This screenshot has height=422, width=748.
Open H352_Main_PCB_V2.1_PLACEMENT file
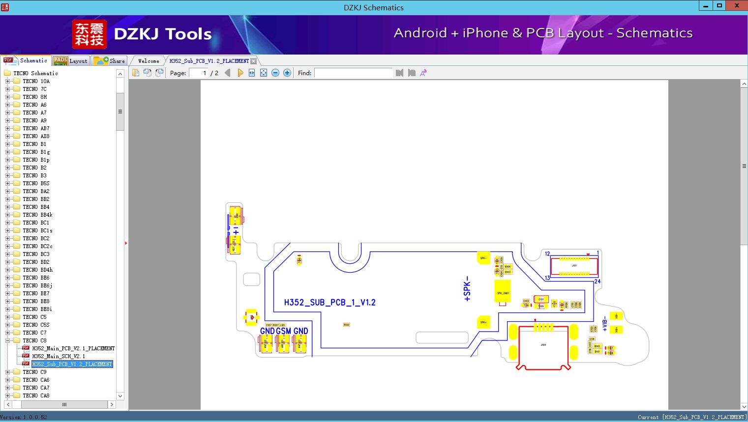pos(73,348)
